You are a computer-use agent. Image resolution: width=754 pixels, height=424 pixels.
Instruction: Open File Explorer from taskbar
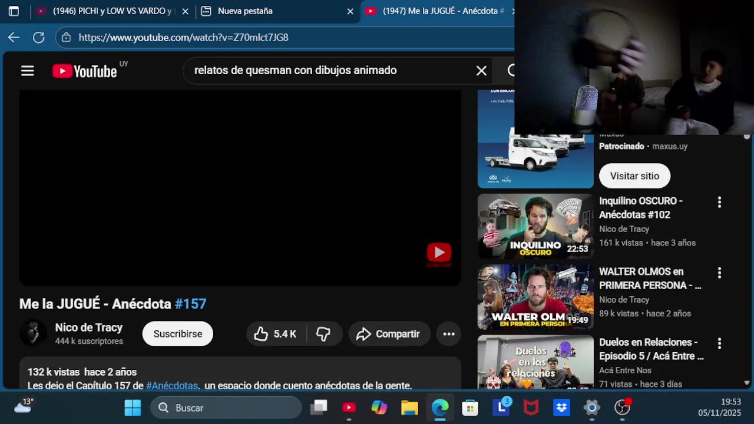409,408
